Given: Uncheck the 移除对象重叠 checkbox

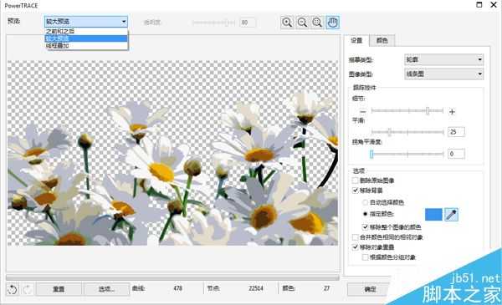Looking at the screenshot, I should pos(356,247).
